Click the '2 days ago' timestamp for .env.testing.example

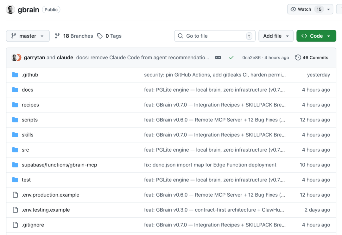[317, 210]
